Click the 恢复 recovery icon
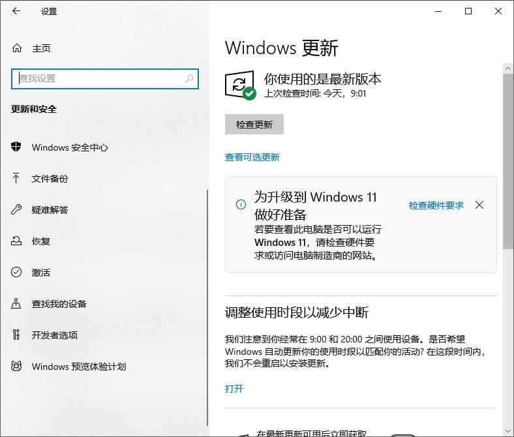Screen dimensions: 514x437 pos(16,241)
